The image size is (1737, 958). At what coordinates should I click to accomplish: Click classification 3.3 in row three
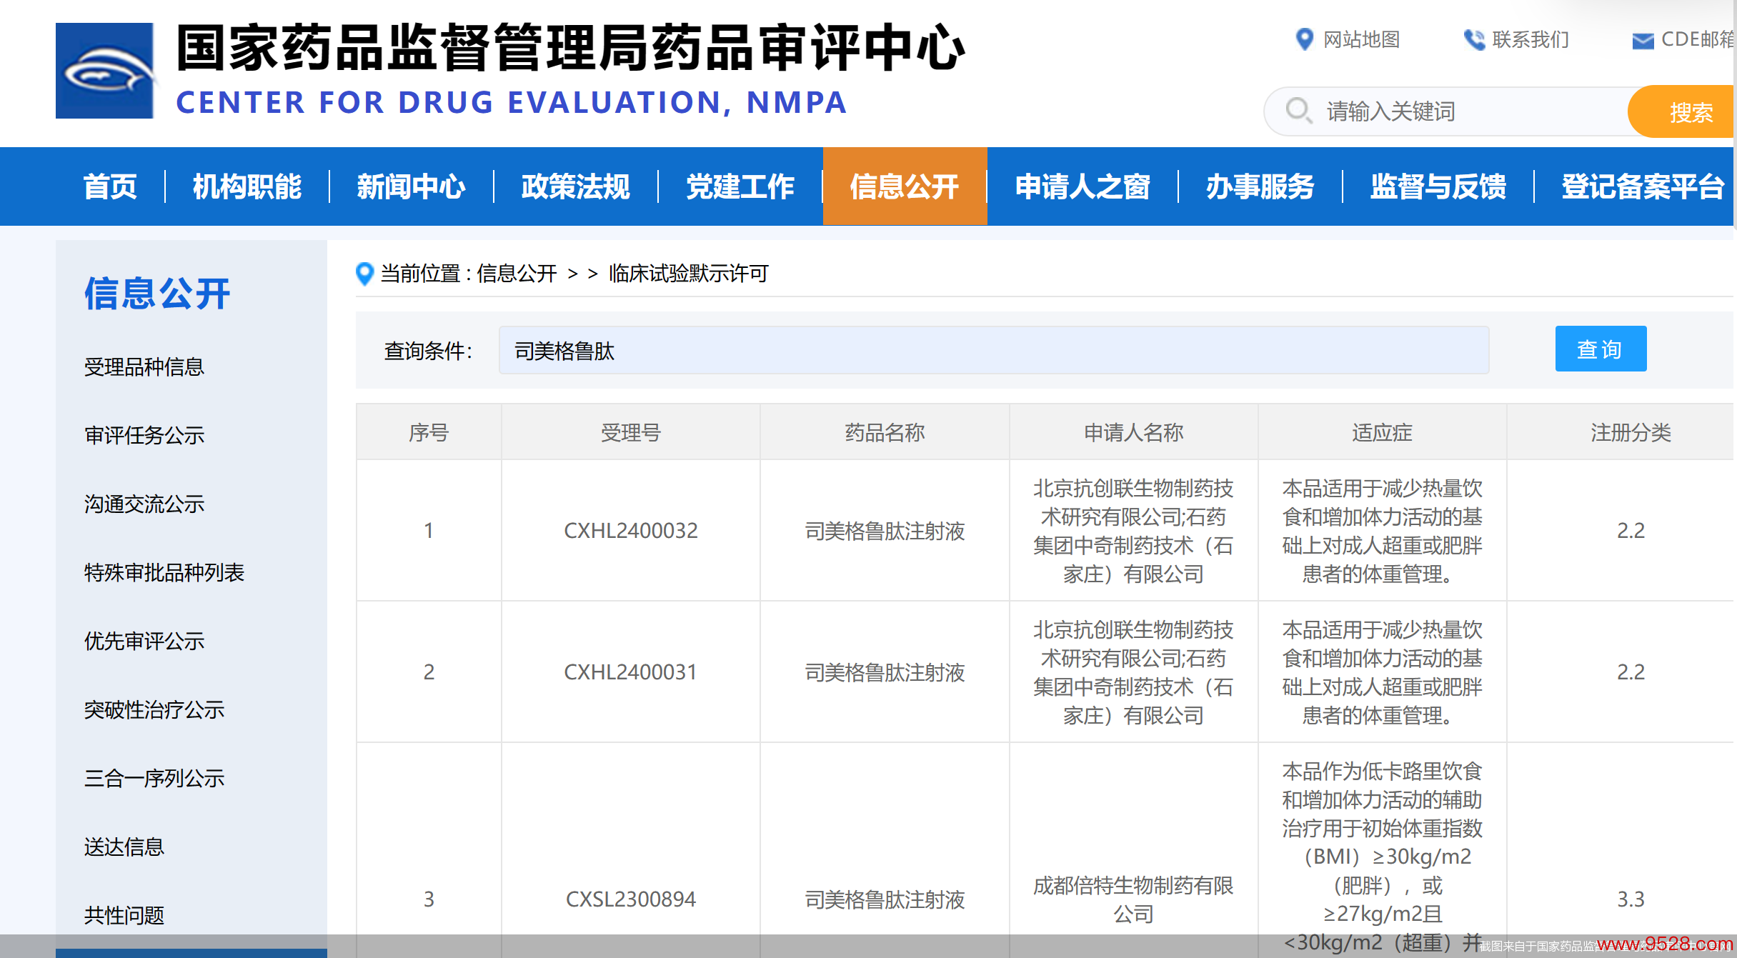pos(1631,899)
